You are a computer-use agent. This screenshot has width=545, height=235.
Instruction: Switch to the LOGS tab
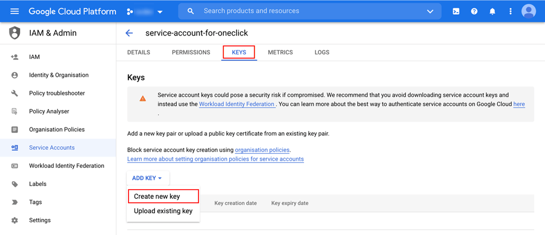[x=322, y=52]
